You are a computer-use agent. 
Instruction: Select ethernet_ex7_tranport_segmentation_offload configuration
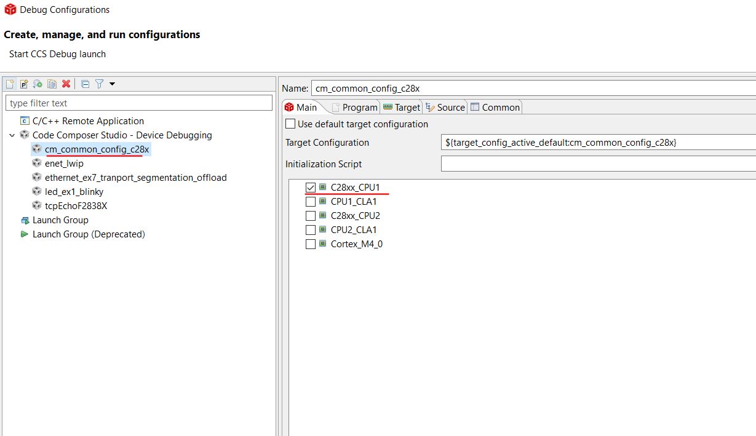(x=135, y=178)
